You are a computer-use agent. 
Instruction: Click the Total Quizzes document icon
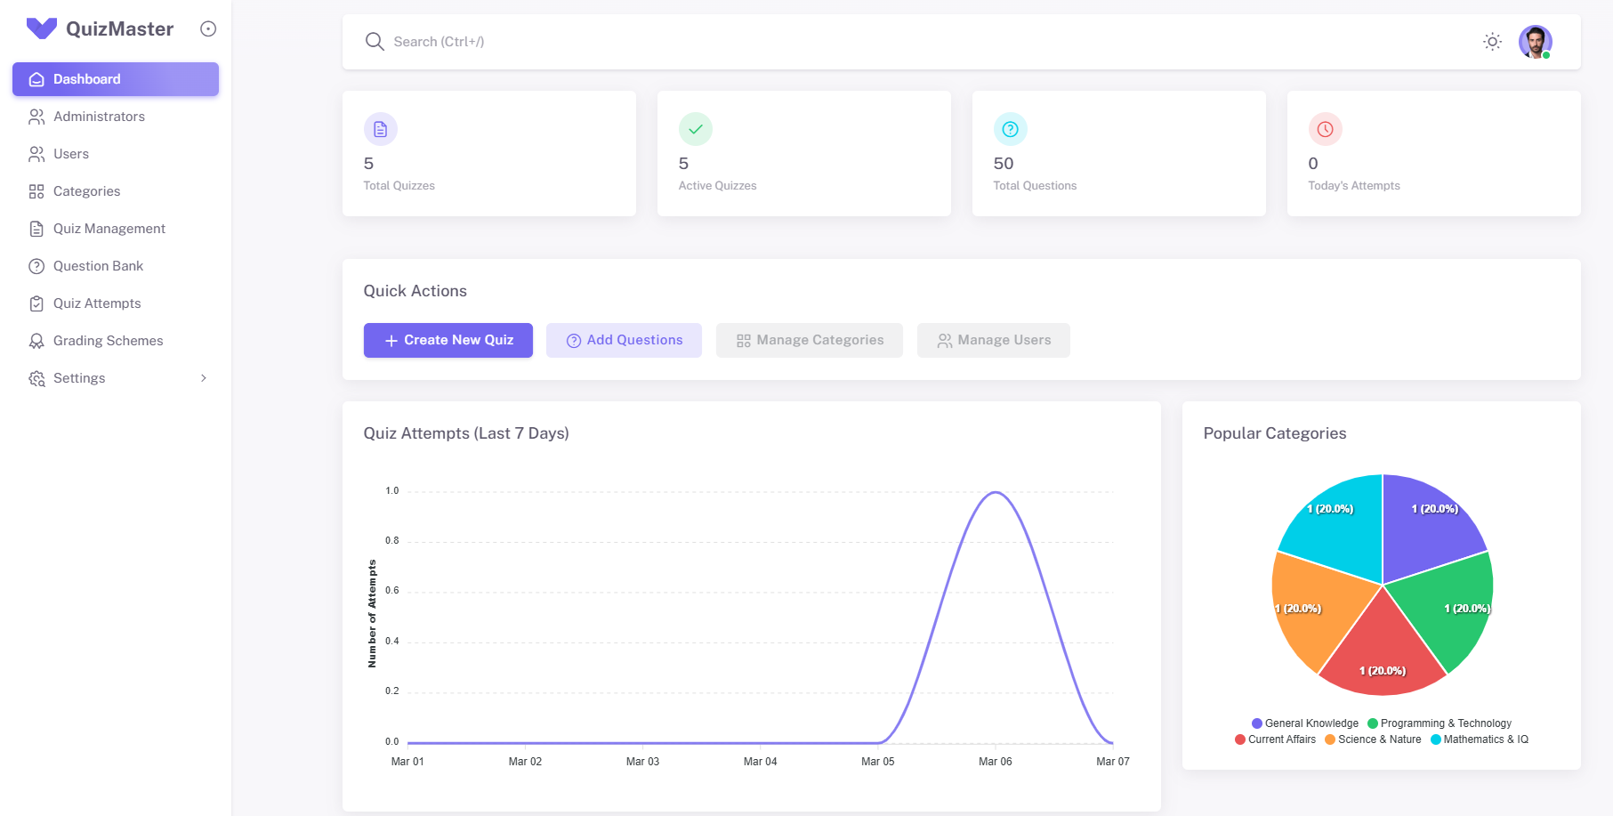point(381,129)
